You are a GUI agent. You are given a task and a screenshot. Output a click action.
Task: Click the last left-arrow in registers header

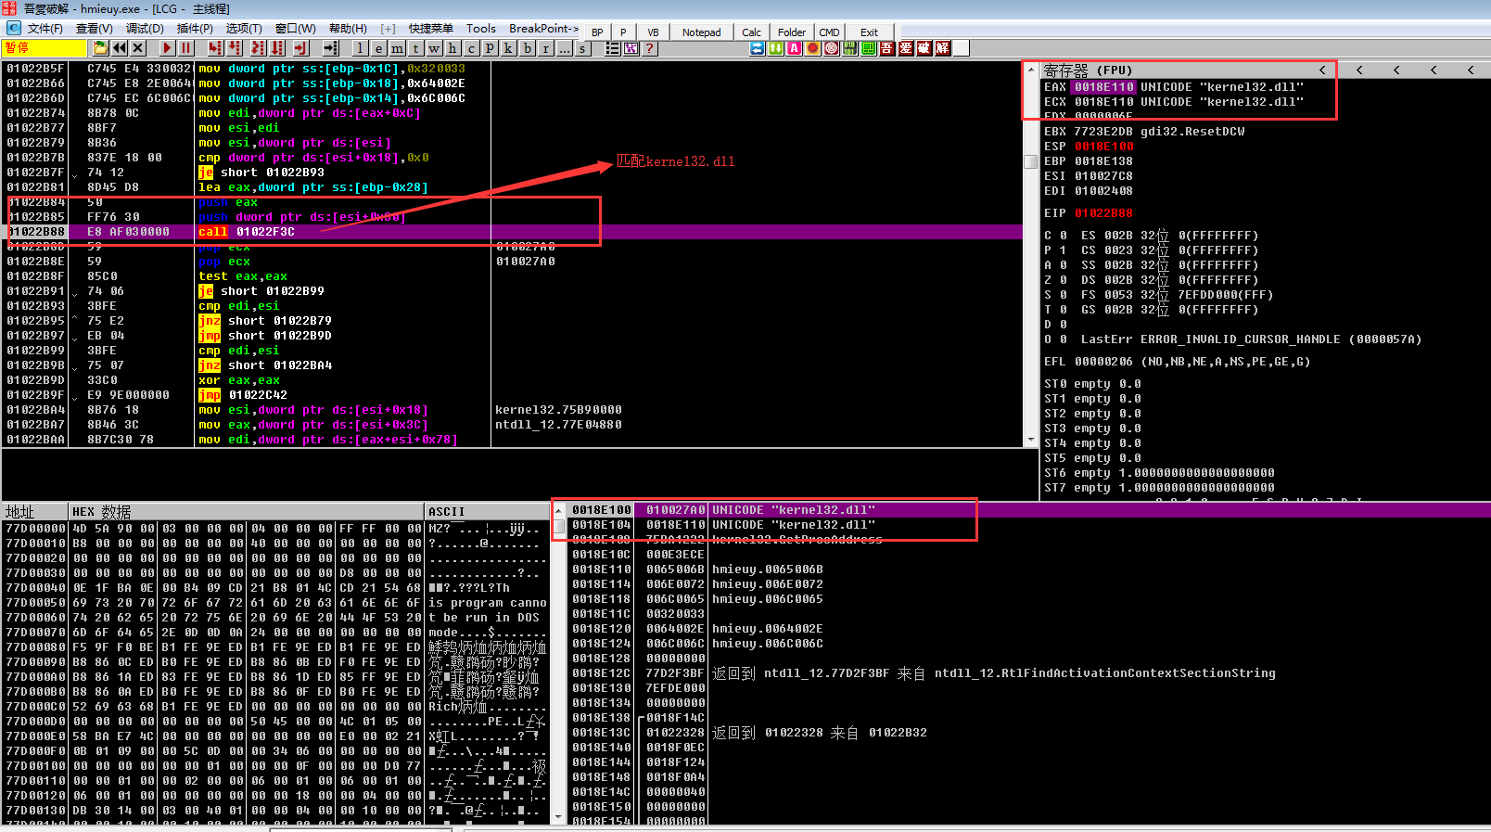tap(1471, 70)
